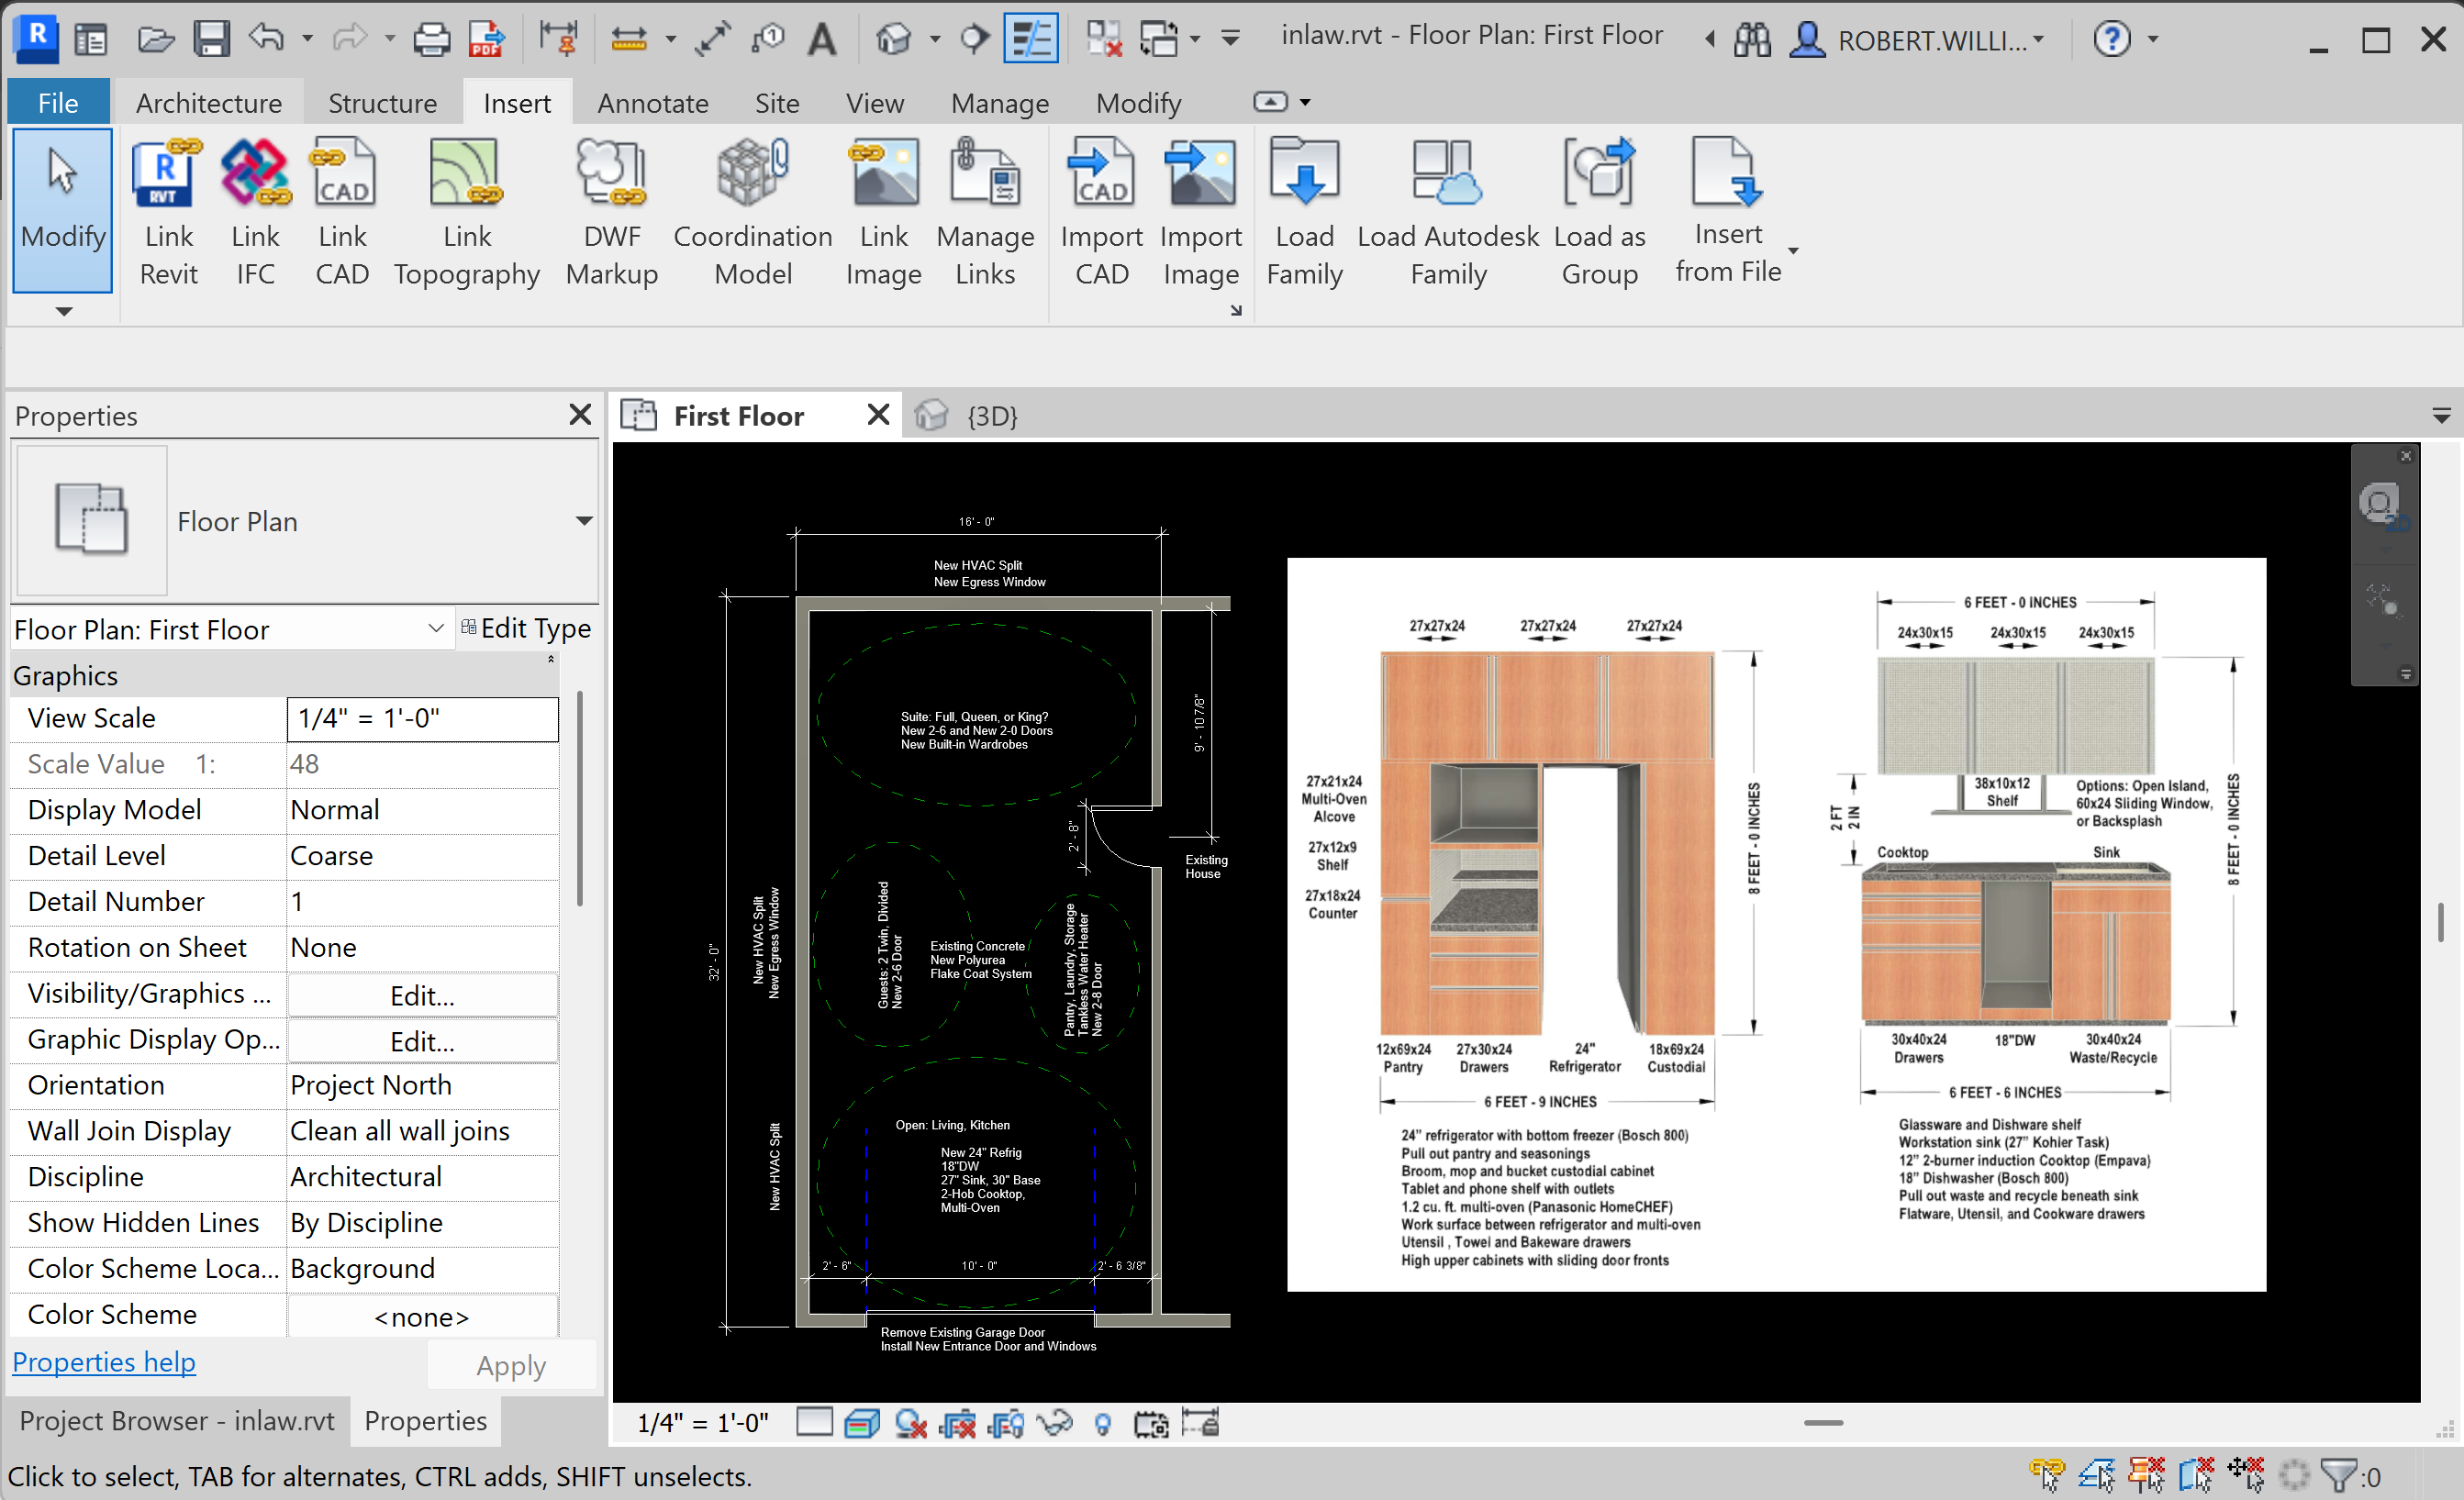Switch to the {3D} view tab
The image size is (2464, 1500).
[990, 416]
